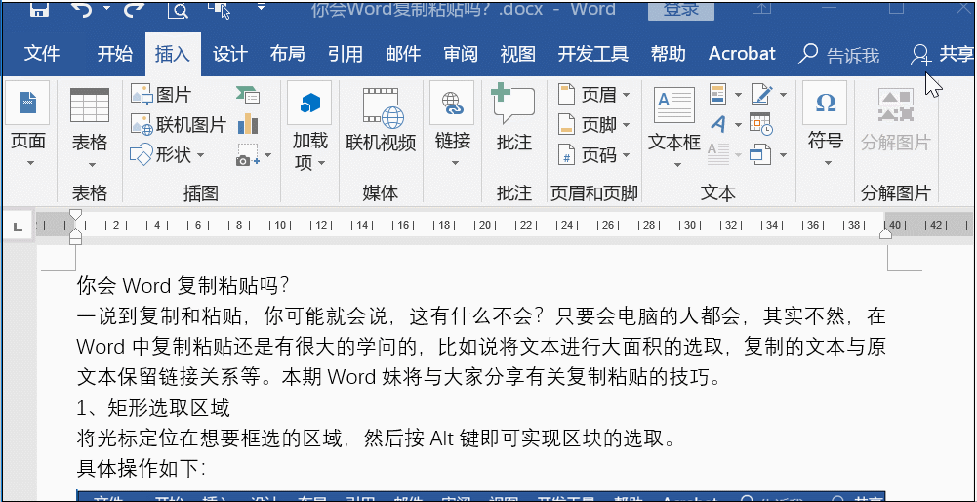977x502 pixels.
Task: Open the 邮件 tab
Action: [x=402, y=54]
